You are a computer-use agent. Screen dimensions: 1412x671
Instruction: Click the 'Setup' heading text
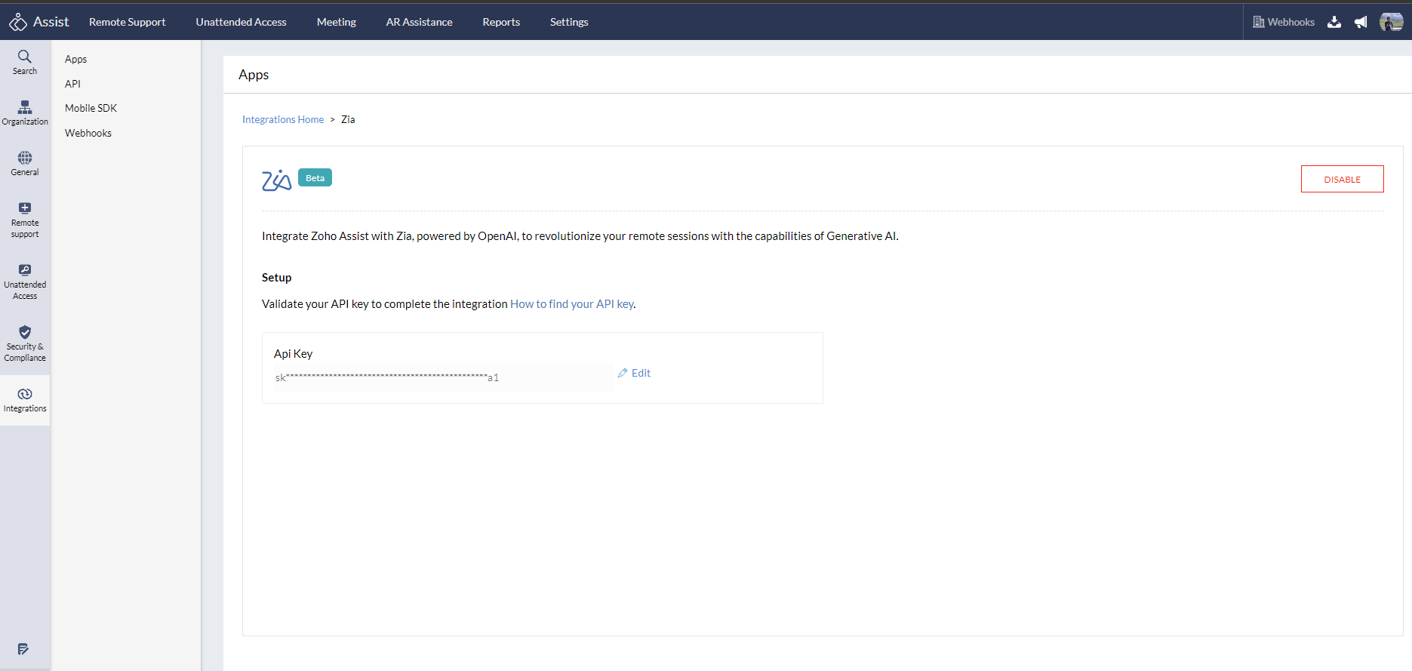(276, 277)
